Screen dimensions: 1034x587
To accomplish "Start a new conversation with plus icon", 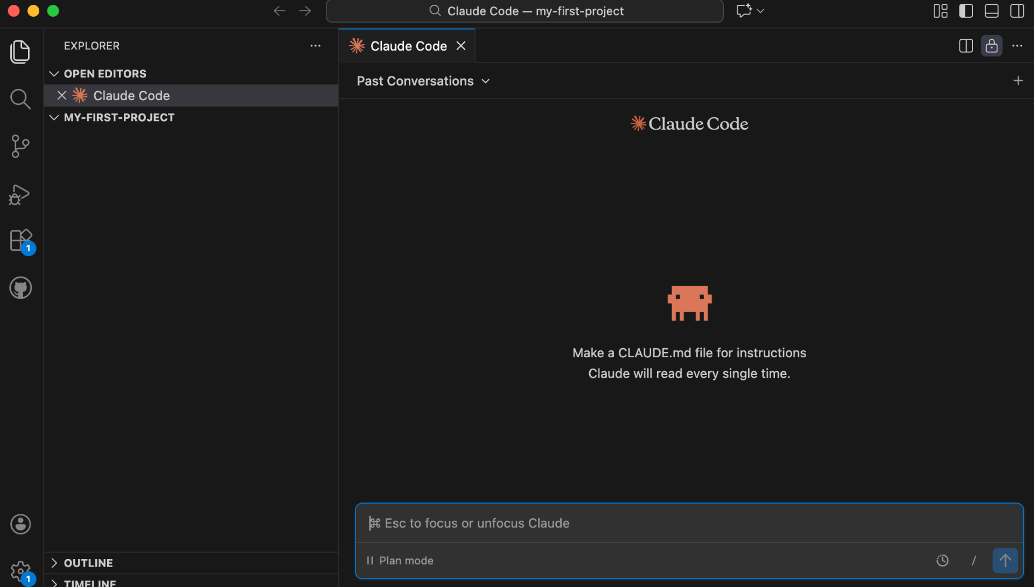I will tap(1018, 81).
